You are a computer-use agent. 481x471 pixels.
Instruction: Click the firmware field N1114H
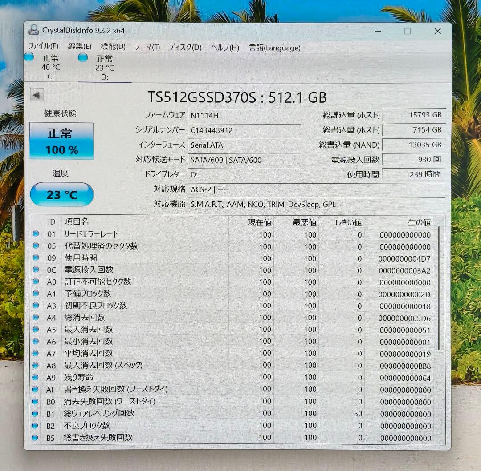244,115
